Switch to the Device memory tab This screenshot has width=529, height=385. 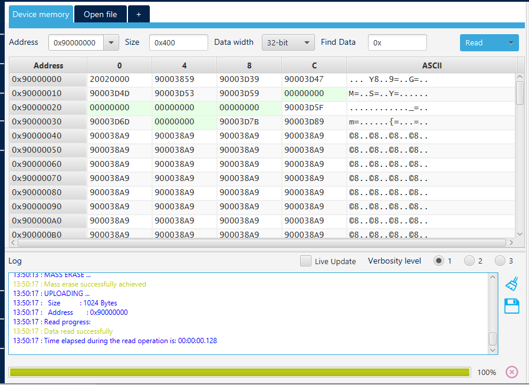click(x=41, y=14)
